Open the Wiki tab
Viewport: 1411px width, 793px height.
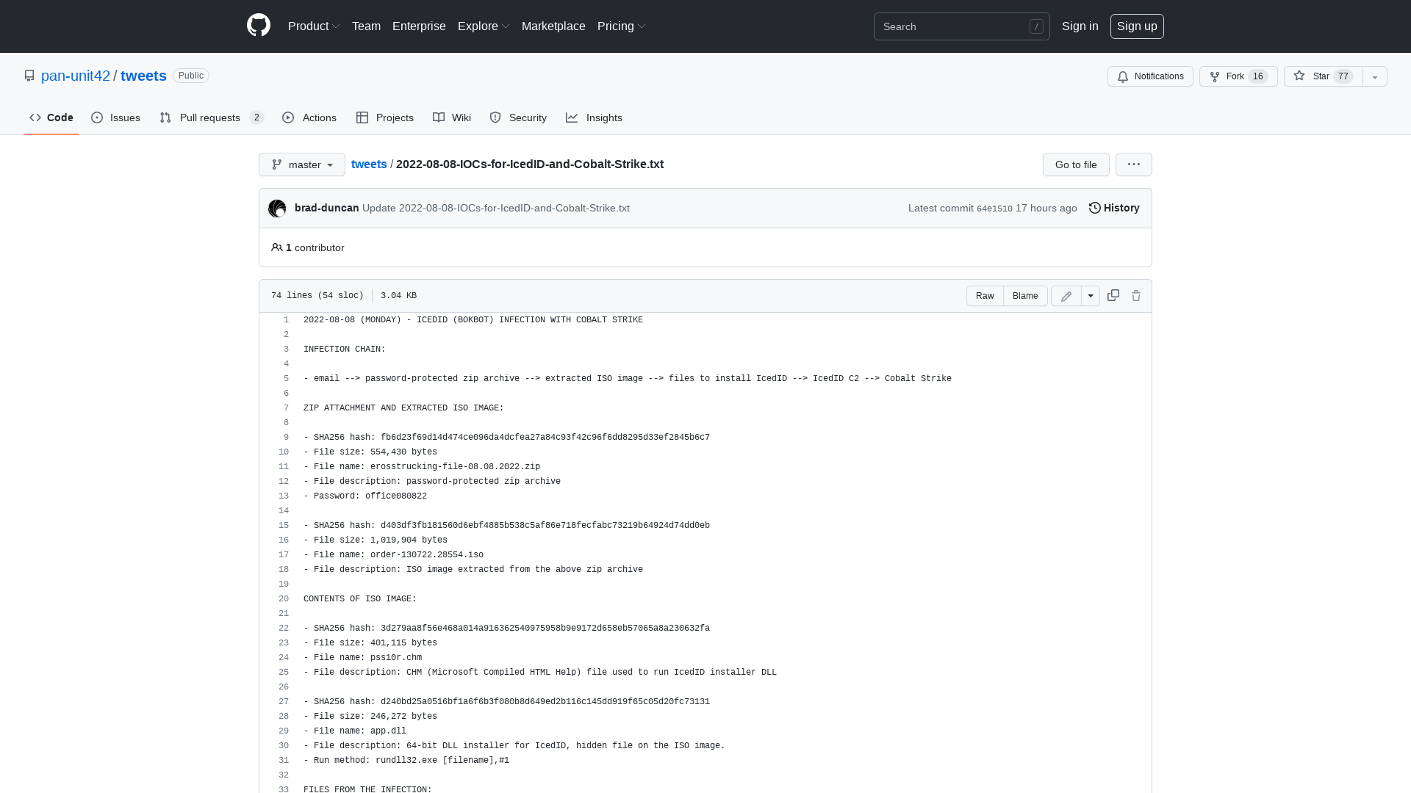tap(452, 117)
